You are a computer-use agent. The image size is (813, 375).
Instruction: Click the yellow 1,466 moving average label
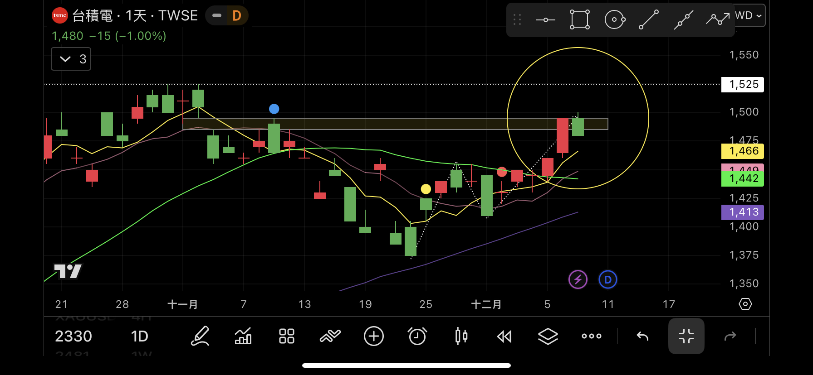(x=743, y=151)
